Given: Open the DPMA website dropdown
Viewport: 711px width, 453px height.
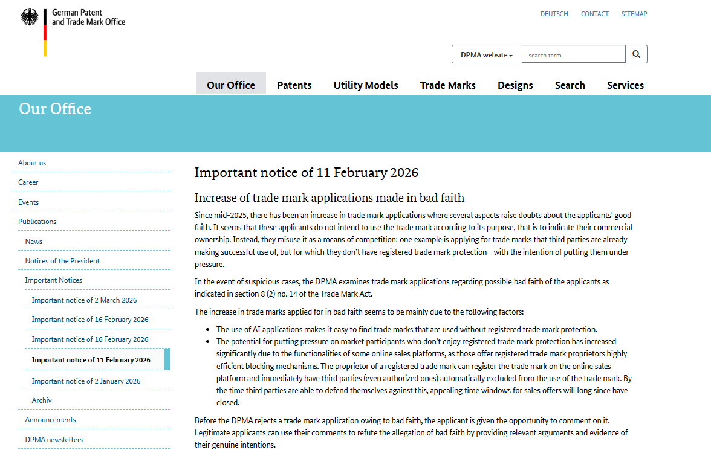Looking at the screenshot, I should [x=487, y=54].
